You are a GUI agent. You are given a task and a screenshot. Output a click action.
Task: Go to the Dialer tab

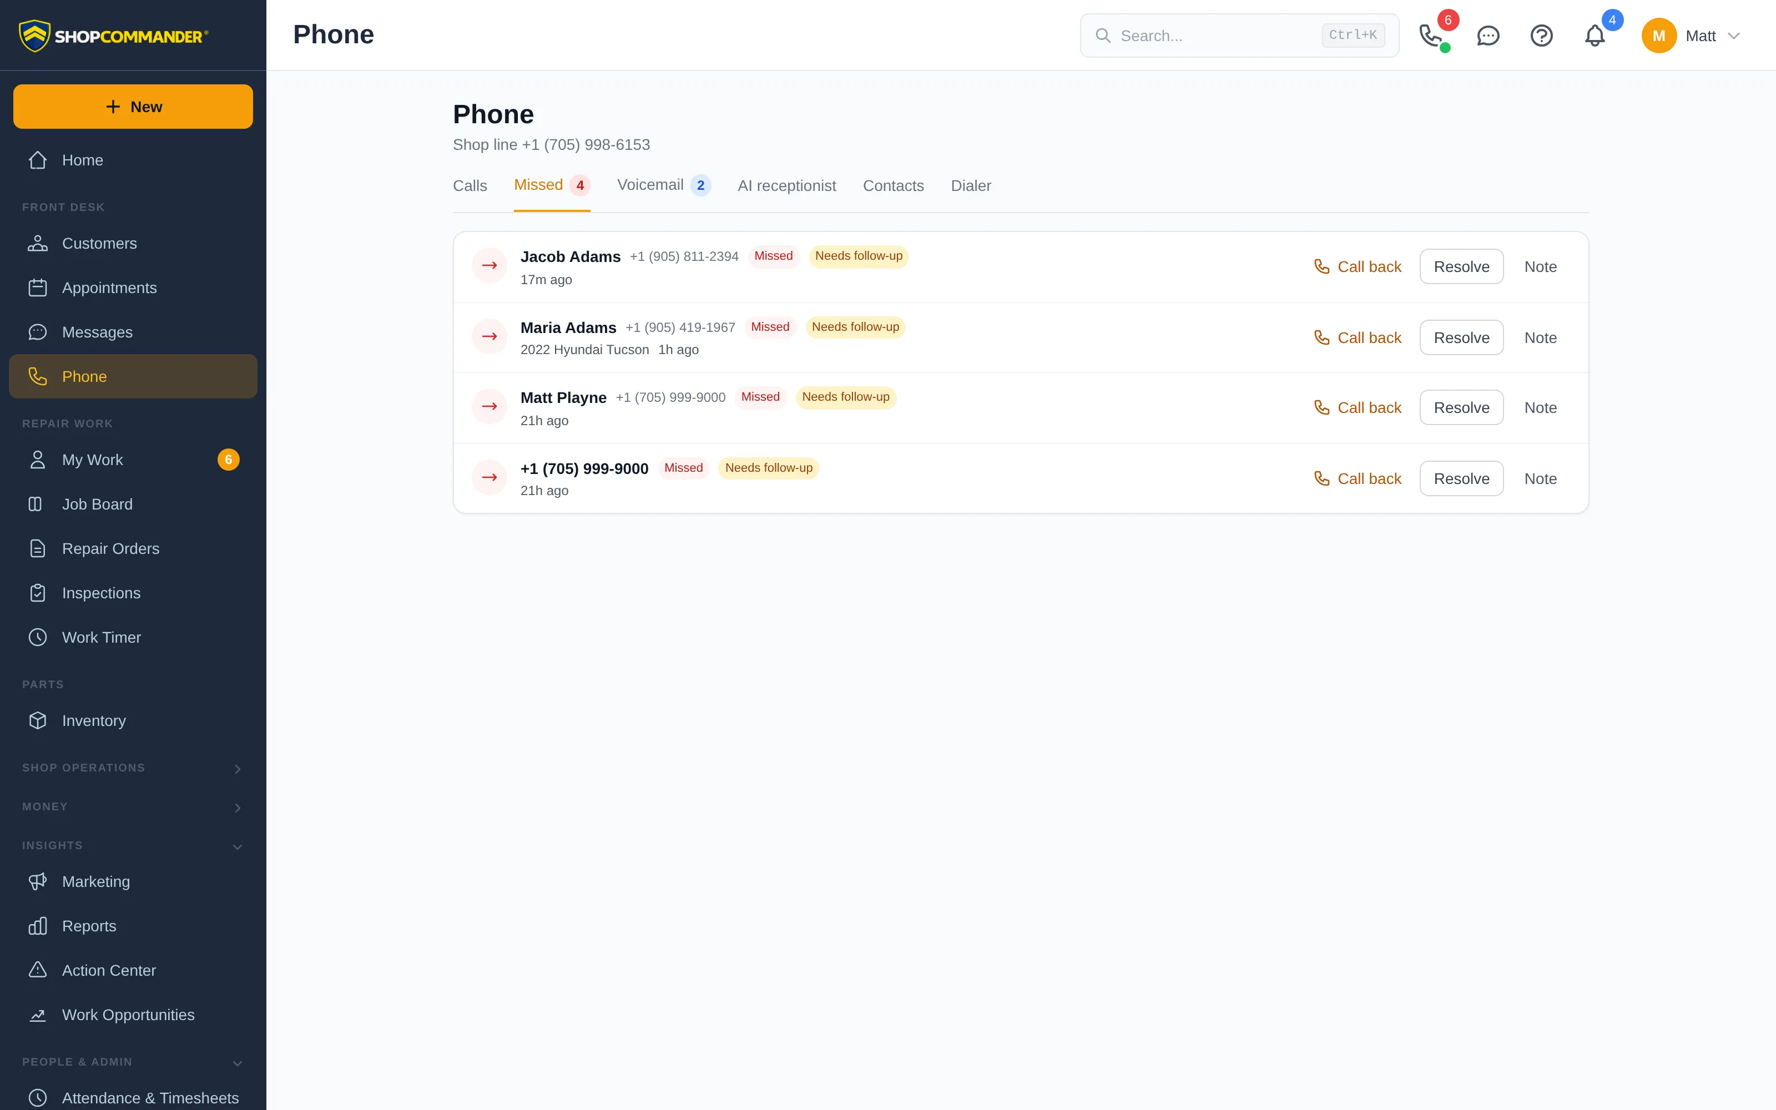(x=971, y=186)
